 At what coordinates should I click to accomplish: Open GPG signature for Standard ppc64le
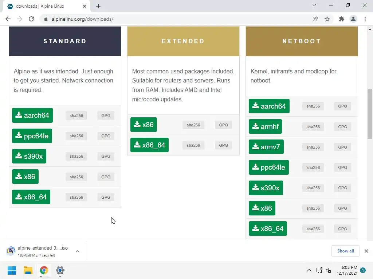[x=106, y=136]
